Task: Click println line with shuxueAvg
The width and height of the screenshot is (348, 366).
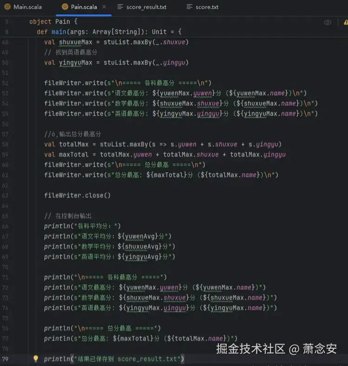Action: pos(110,247)
